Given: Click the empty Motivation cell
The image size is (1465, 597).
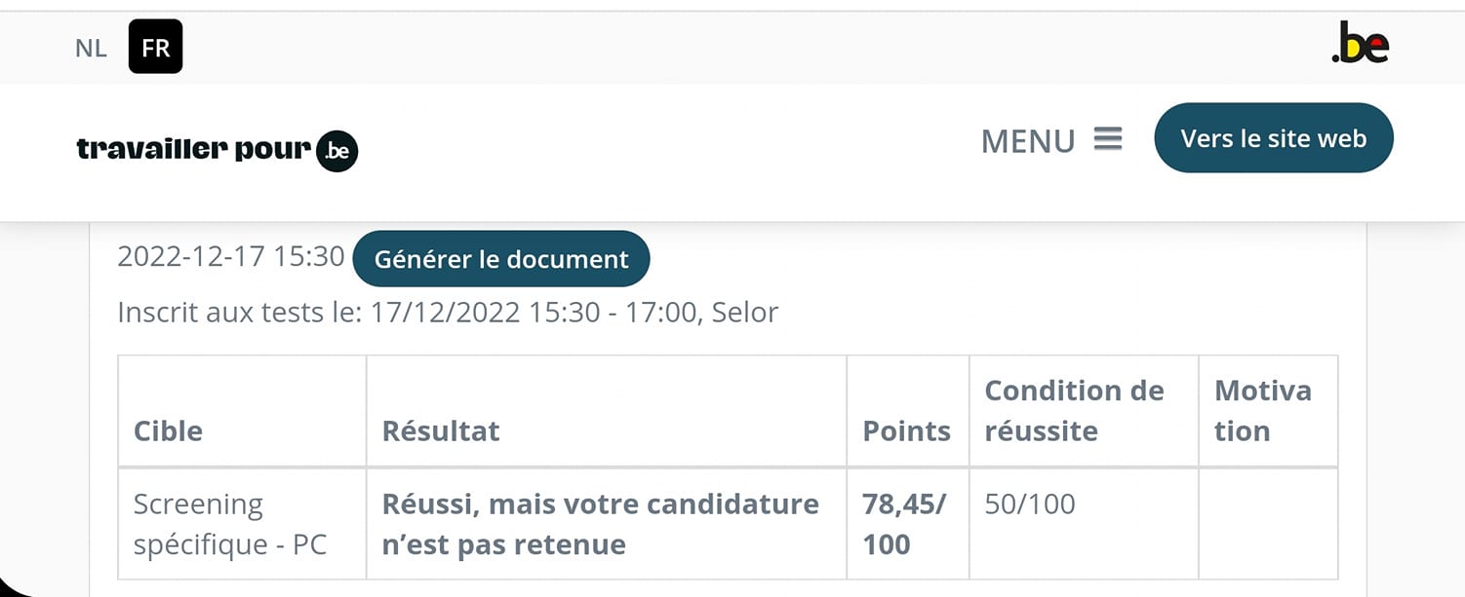Looking at the screenshot, I should point(1267,524).
